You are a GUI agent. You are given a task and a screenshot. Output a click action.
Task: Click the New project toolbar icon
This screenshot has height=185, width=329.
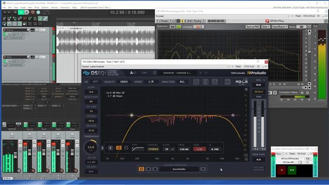click(x=5, y=19)
